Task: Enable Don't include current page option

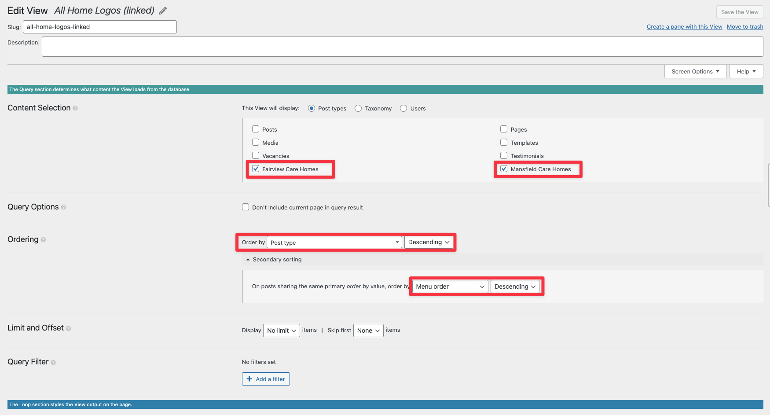Action: coord(246,207)
